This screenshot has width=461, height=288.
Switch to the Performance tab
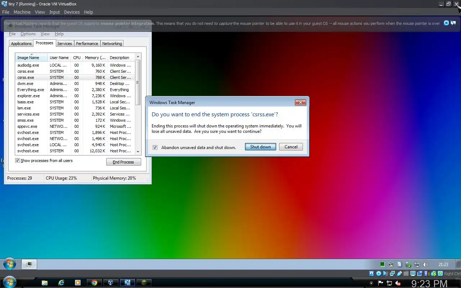(87, 44)
